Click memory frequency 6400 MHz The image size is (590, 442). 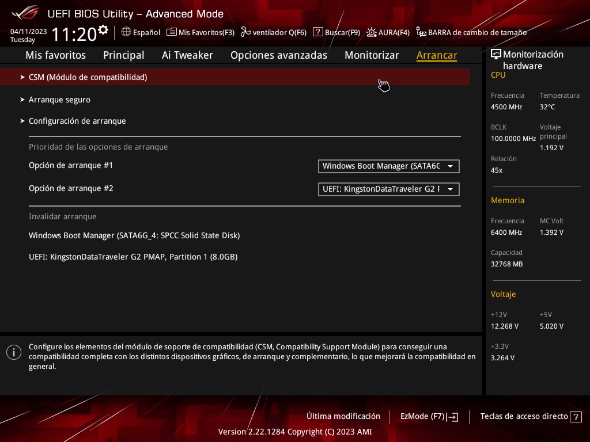pos(506,233)
